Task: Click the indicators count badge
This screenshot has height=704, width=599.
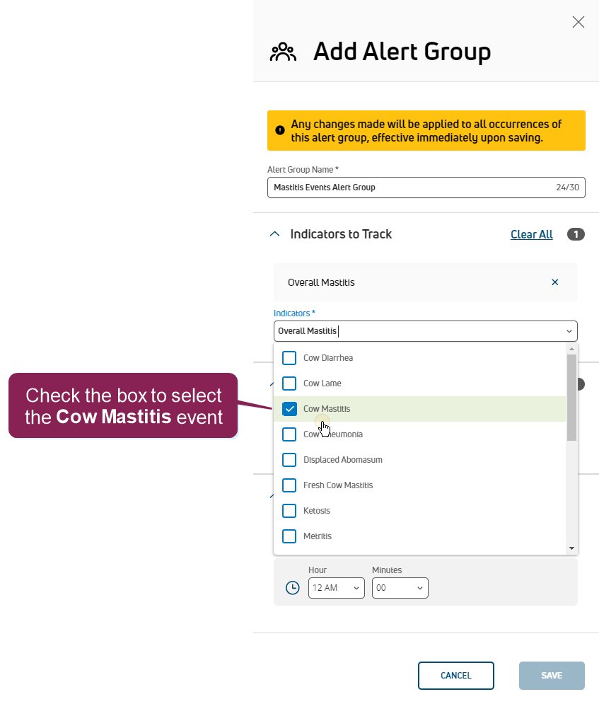Action: click(576, 234)
